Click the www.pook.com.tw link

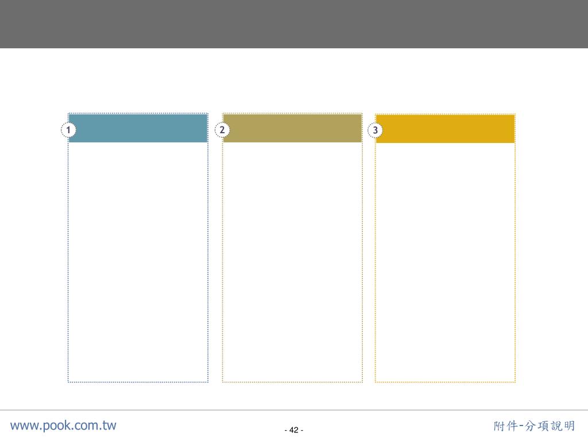click(x=63, y=425)
